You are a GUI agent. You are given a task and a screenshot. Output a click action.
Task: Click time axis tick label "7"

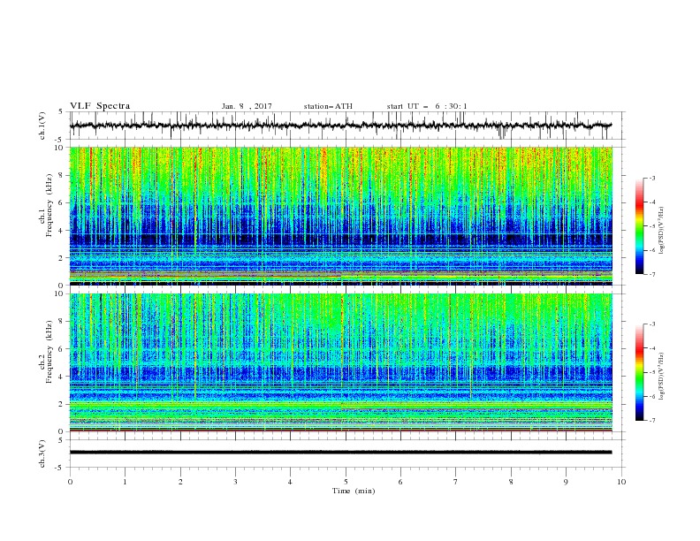coord(456,482)
